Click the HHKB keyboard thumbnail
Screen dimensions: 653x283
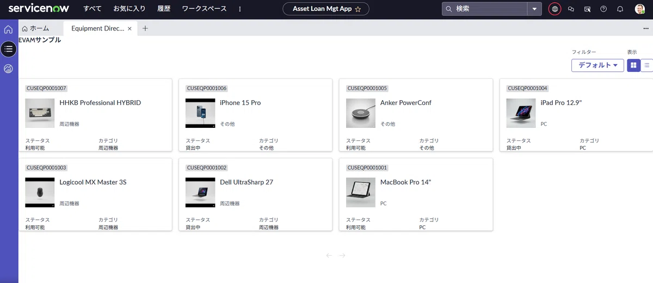(40, 113)
